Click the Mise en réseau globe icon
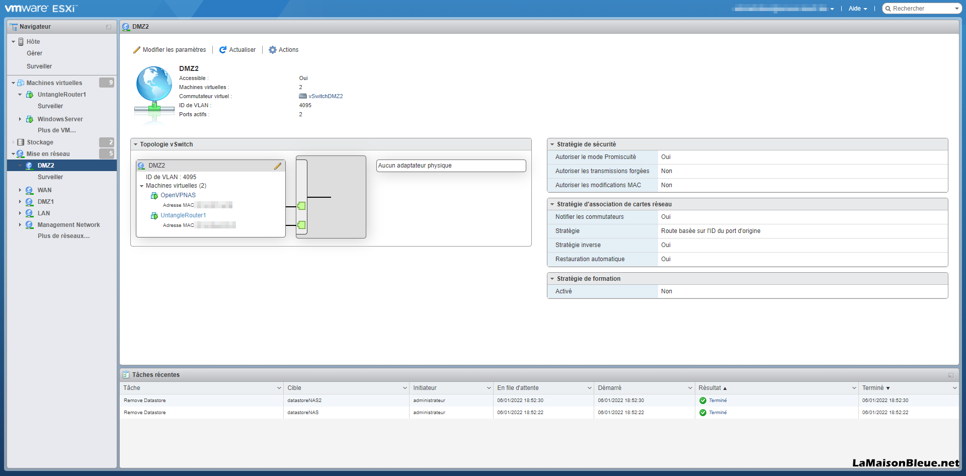The width and height of the screenshot is (966, 476). (x=20, y=154)
